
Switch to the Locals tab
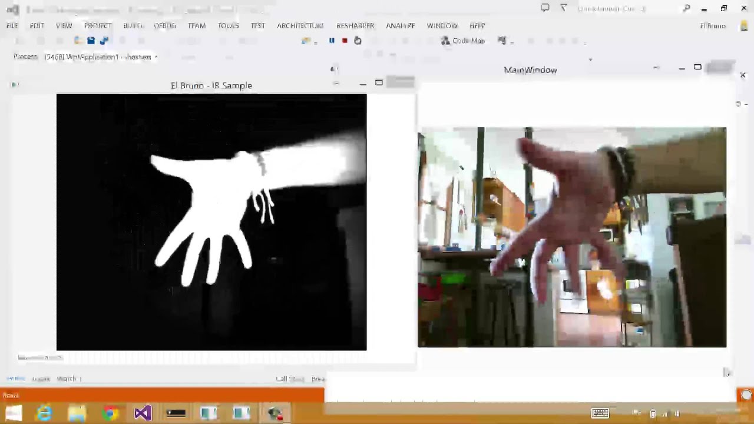41,379
